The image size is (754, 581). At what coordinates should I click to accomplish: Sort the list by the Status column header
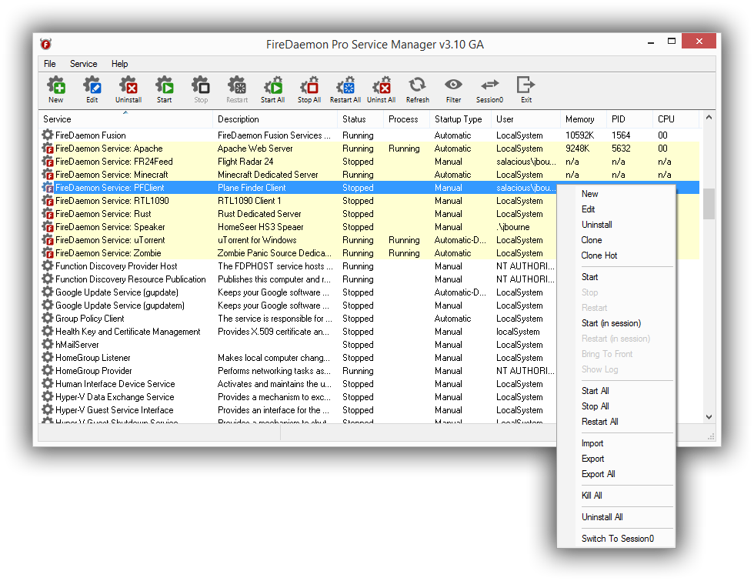(355, 119)
